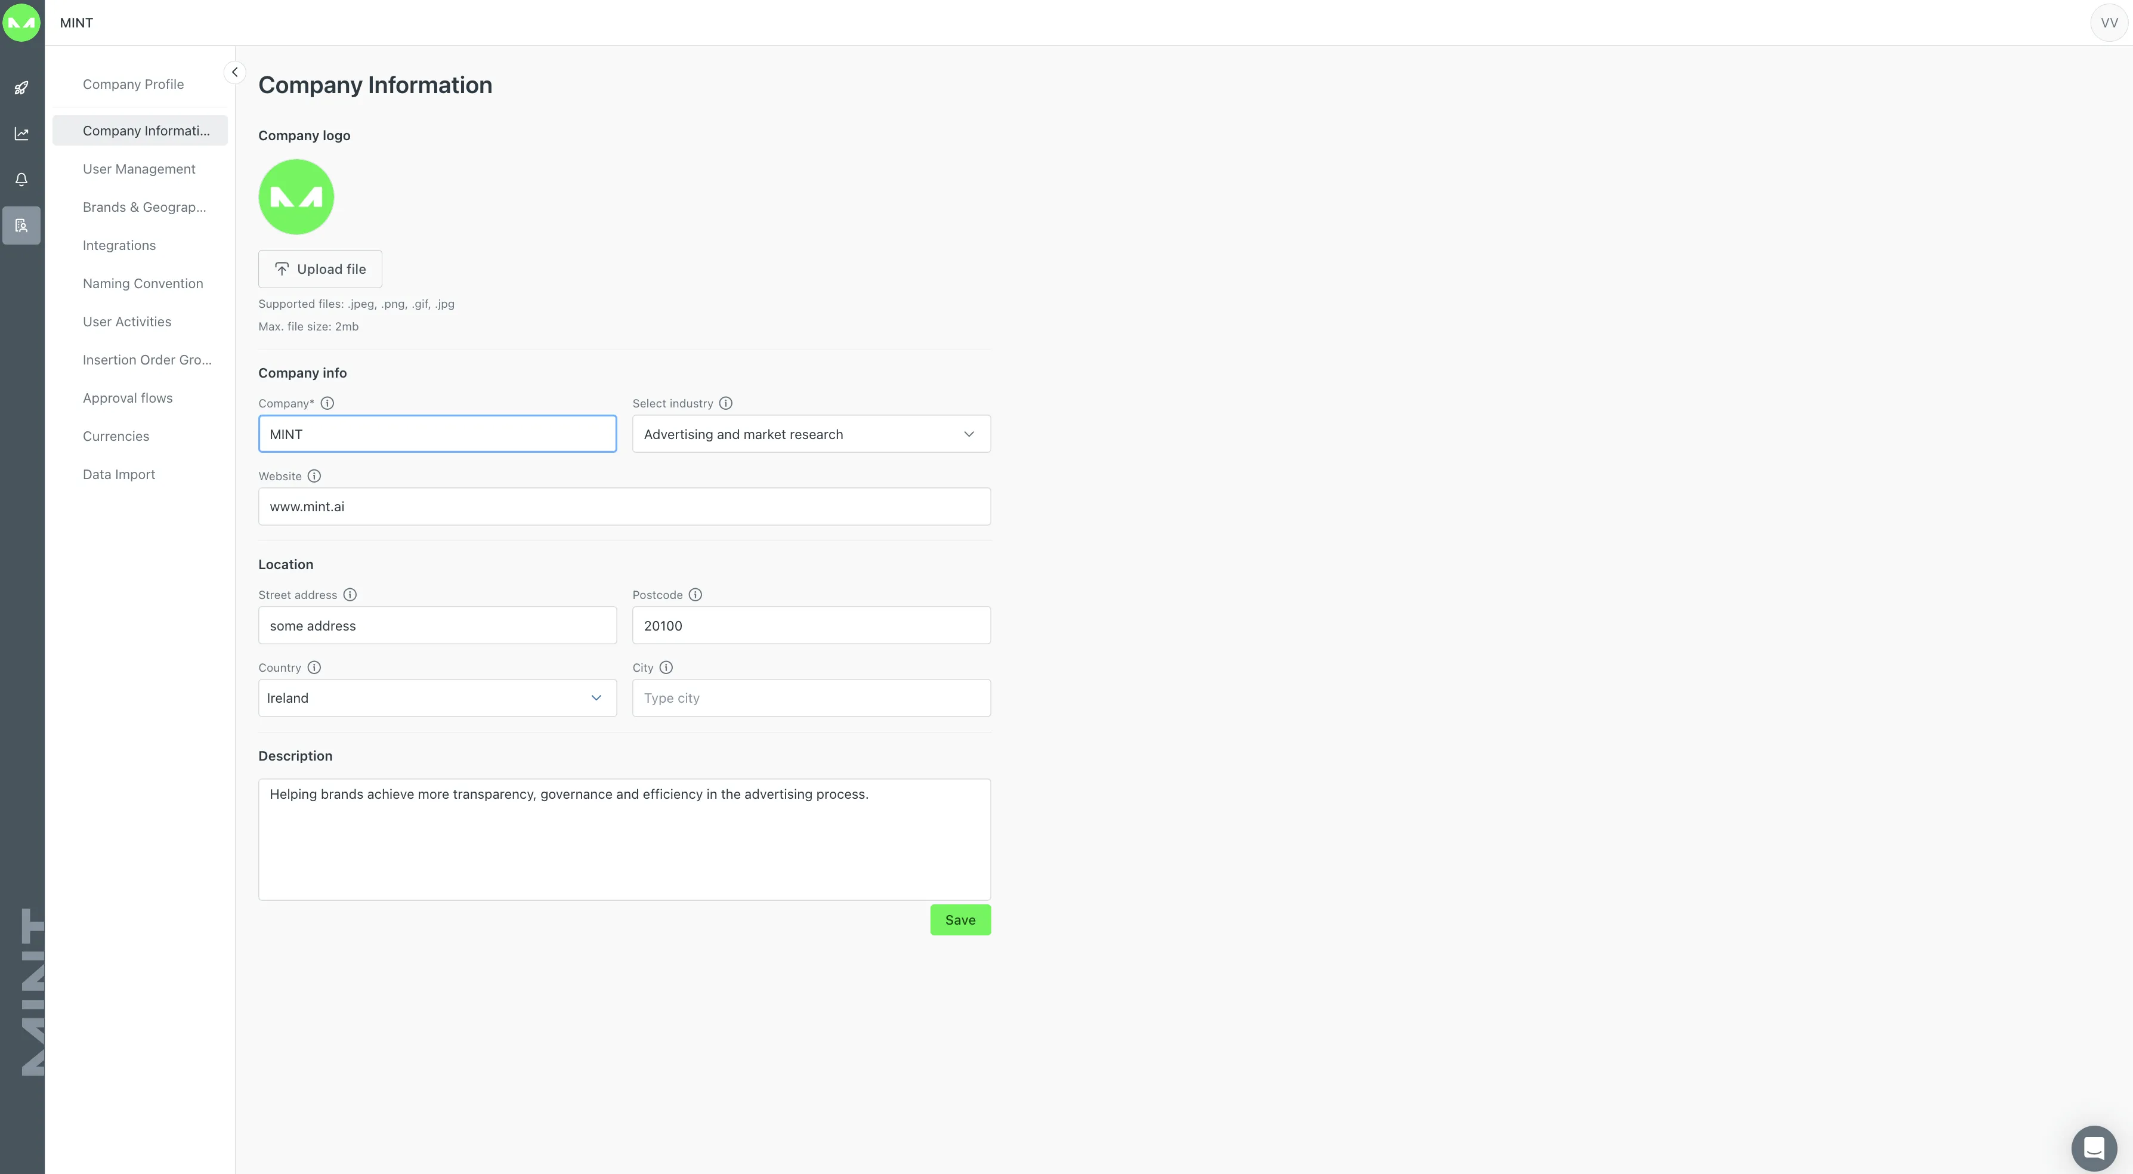Open Naming Convention settings
Screen dimensions: 2133x1174
pyautogui.click(x=143, y=283)
